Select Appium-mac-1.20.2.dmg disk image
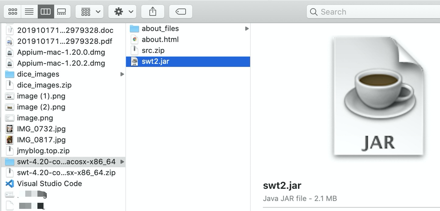Image resolution: width=440 pixels, height=211 pixels. [x=61, y=63]
